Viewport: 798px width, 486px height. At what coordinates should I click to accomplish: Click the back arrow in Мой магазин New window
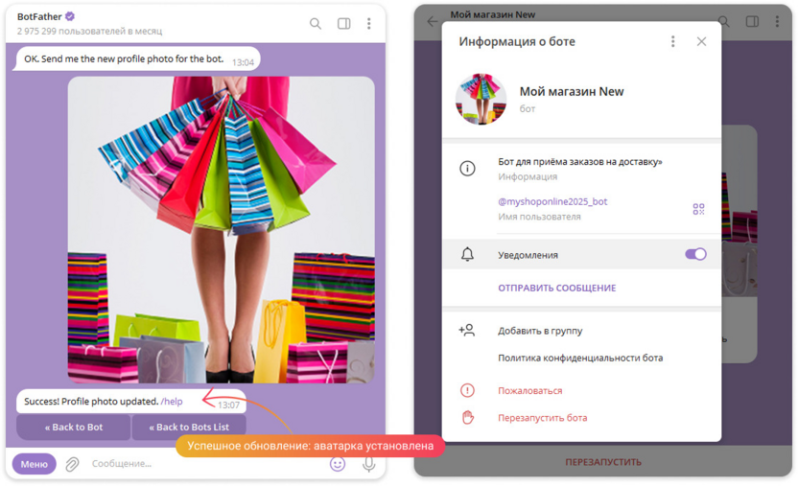tap(433, 21)
